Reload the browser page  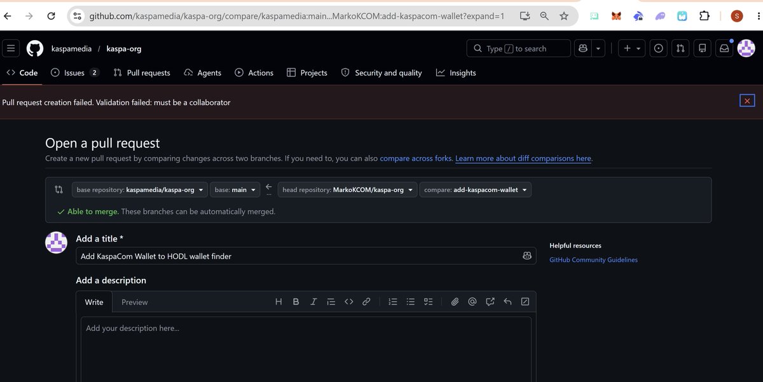click(x=52, y=16)
